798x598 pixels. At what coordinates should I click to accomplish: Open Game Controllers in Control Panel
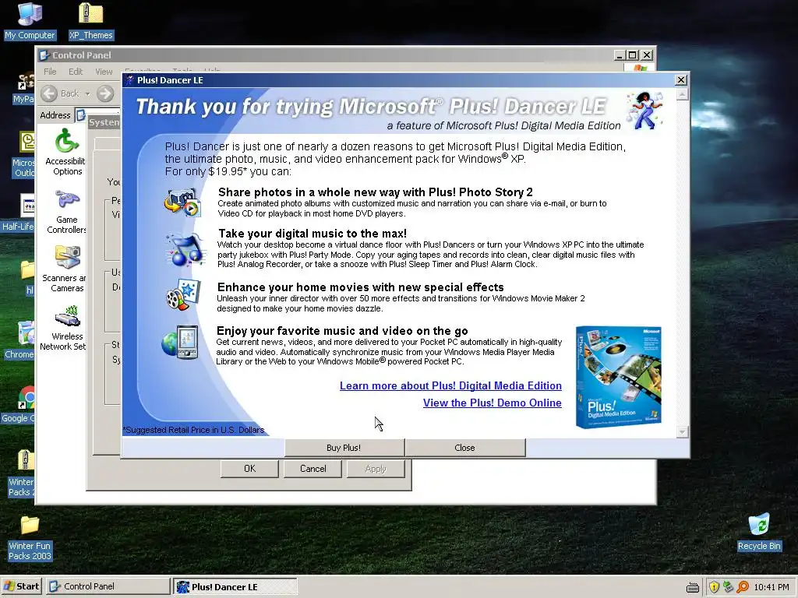(x=67, y=212)
